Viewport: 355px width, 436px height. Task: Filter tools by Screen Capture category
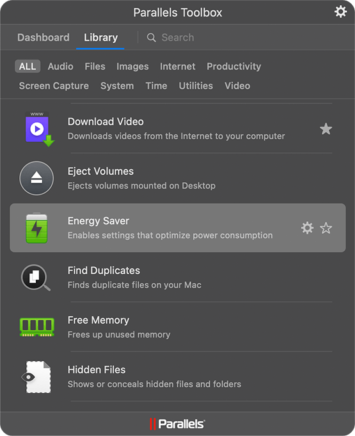pyautogui.click(x=54, y=86)
